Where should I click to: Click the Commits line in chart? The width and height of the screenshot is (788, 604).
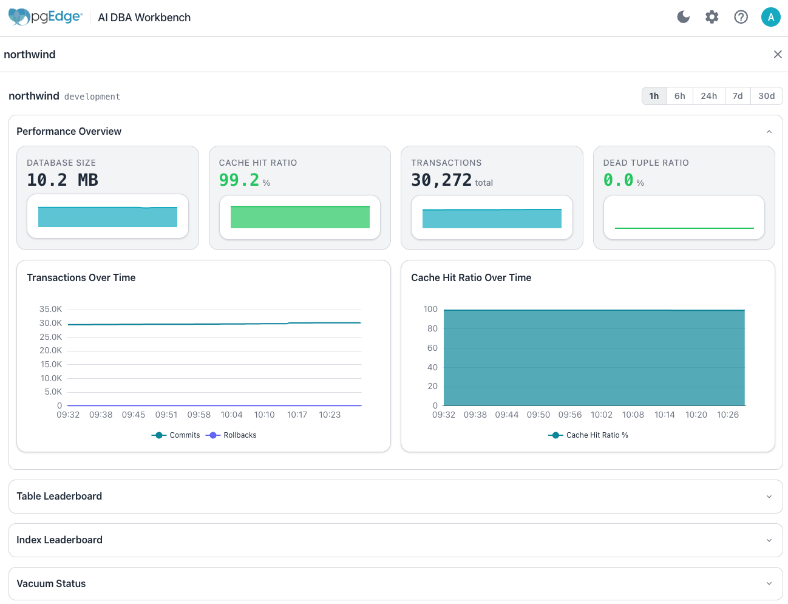214,324
